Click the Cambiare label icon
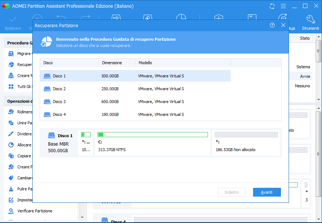The height and width of the screenshot is (223, 322). point(11,178)
